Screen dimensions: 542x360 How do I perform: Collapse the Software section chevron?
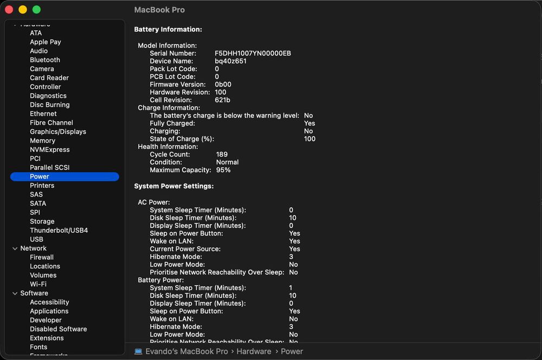pos(15,293)
